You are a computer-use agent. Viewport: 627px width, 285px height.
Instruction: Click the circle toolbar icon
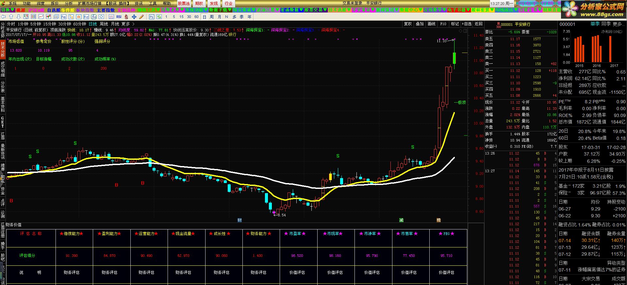point(101,17)
